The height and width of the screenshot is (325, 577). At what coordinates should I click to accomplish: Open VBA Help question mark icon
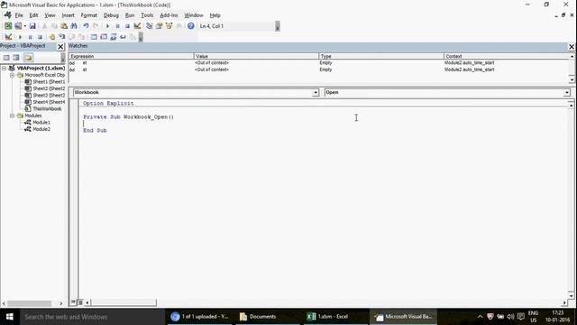[x=190, y=26]
